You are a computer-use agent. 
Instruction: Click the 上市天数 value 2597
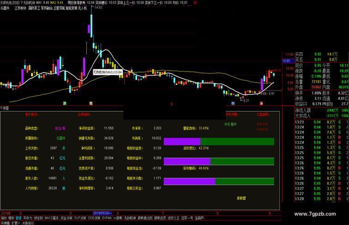[54, 148]
